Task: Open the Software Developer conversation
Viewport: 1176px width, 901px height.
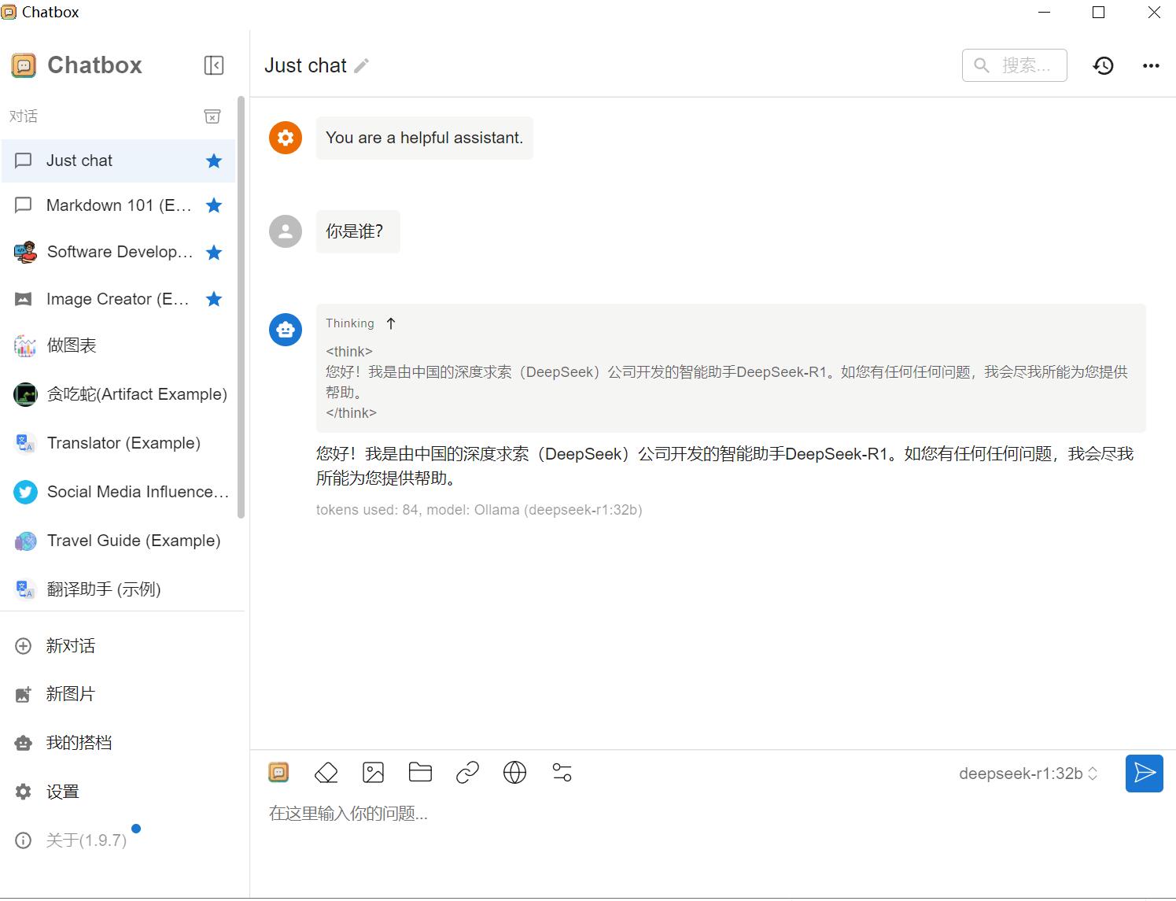Action: point(119,252)
